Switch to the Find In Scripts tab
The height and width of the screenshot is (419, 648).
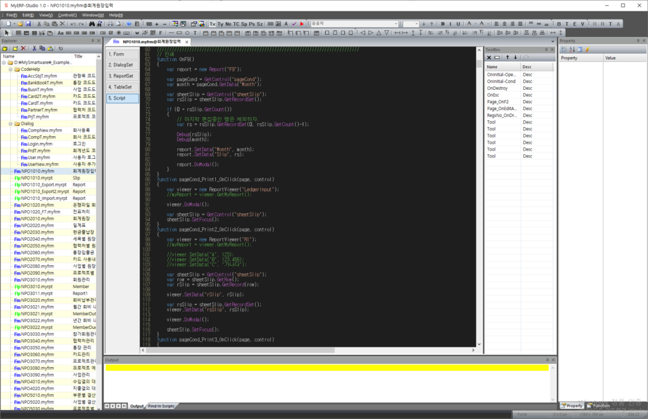tap(161, 406)
